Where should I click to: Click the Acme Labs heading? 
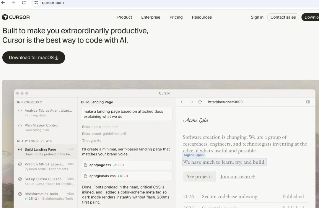pos(196,120)
